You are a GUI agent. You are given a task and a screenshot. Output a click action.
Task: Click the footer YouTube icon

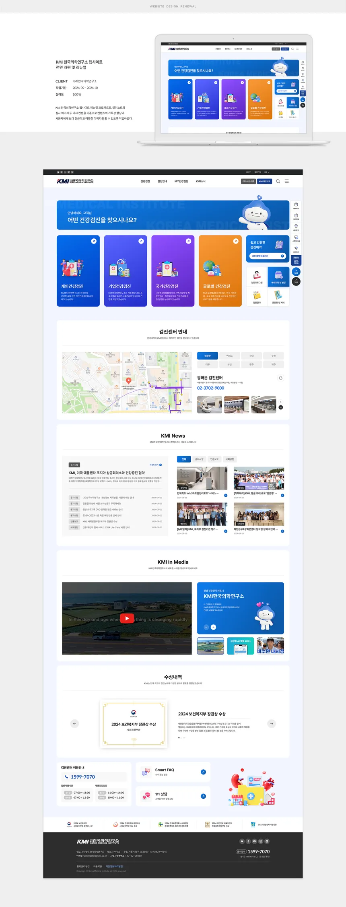tap(254, 841)
